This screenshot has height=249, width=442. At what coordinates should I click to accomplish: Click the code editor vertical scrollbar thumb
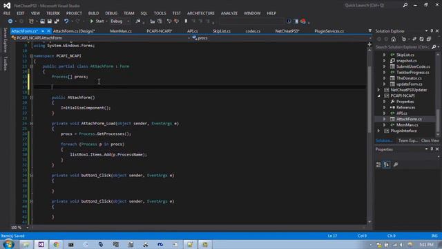369,99
